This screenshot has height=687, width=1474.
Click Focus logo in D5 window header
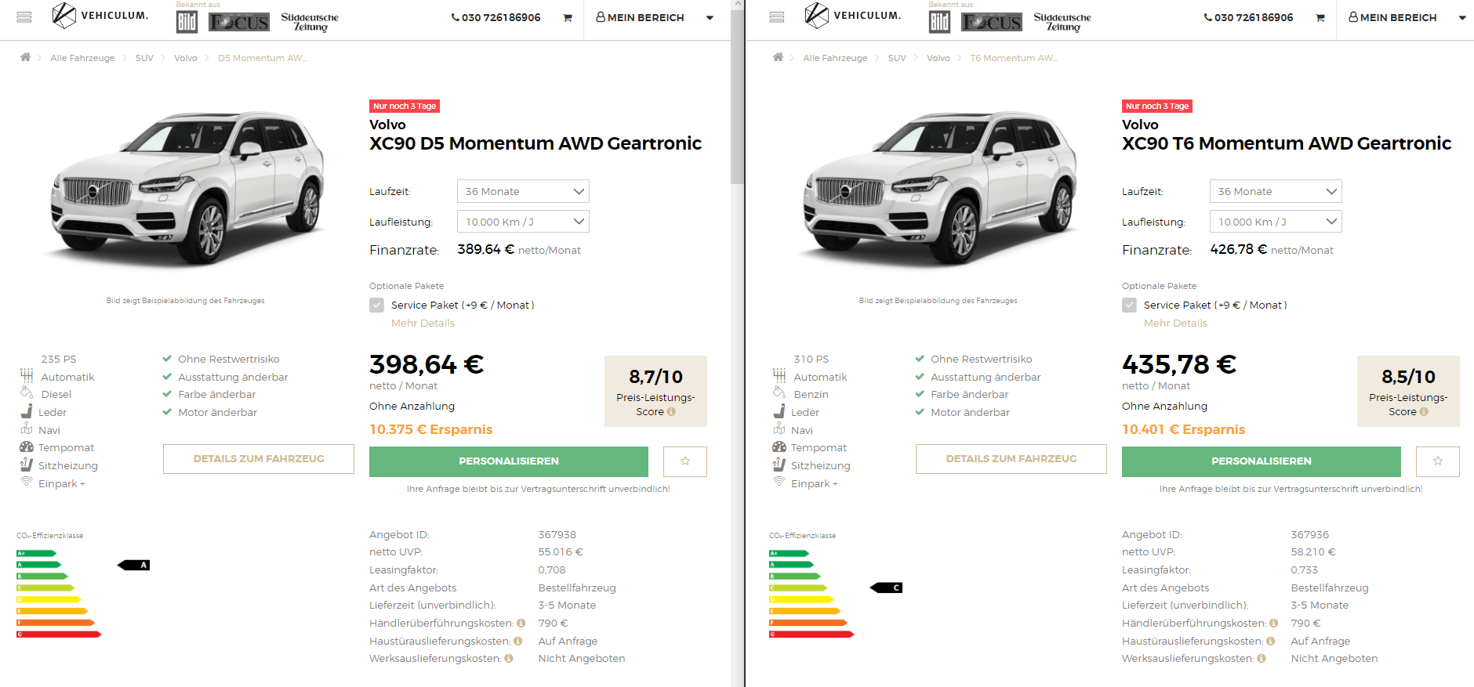pyautogui.click(x=239, y=22)
